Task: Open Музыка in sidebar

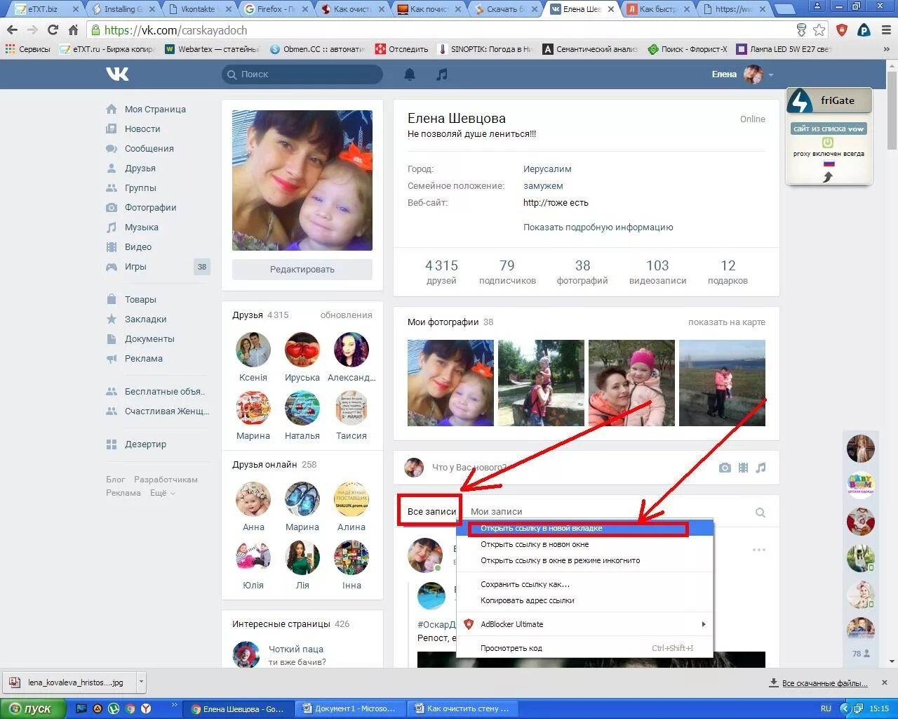Action: pyautogui.click(x=142, y=227)
